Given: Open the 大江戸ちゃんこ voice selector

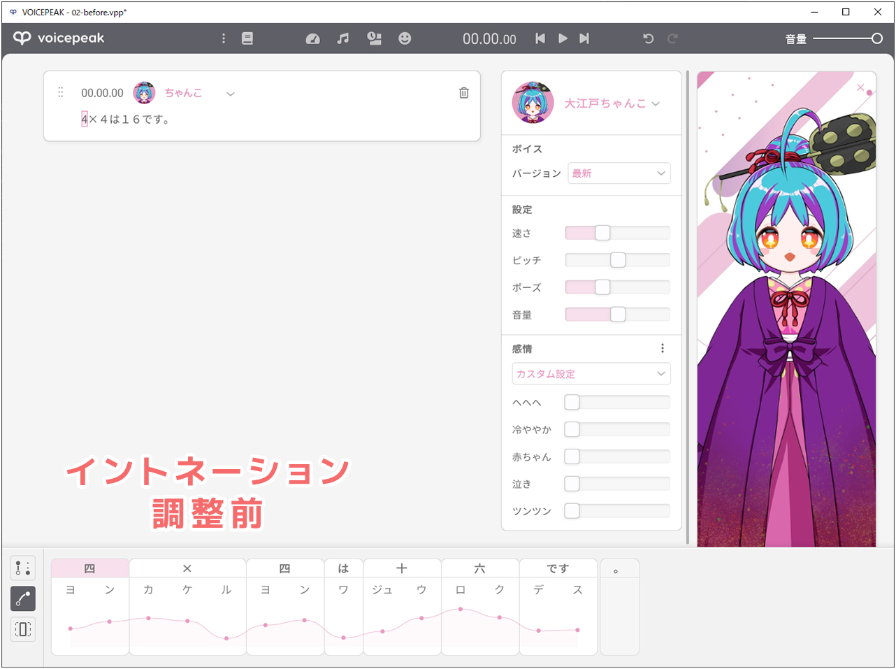Looking at the screenshot, I should coord(612,103).
